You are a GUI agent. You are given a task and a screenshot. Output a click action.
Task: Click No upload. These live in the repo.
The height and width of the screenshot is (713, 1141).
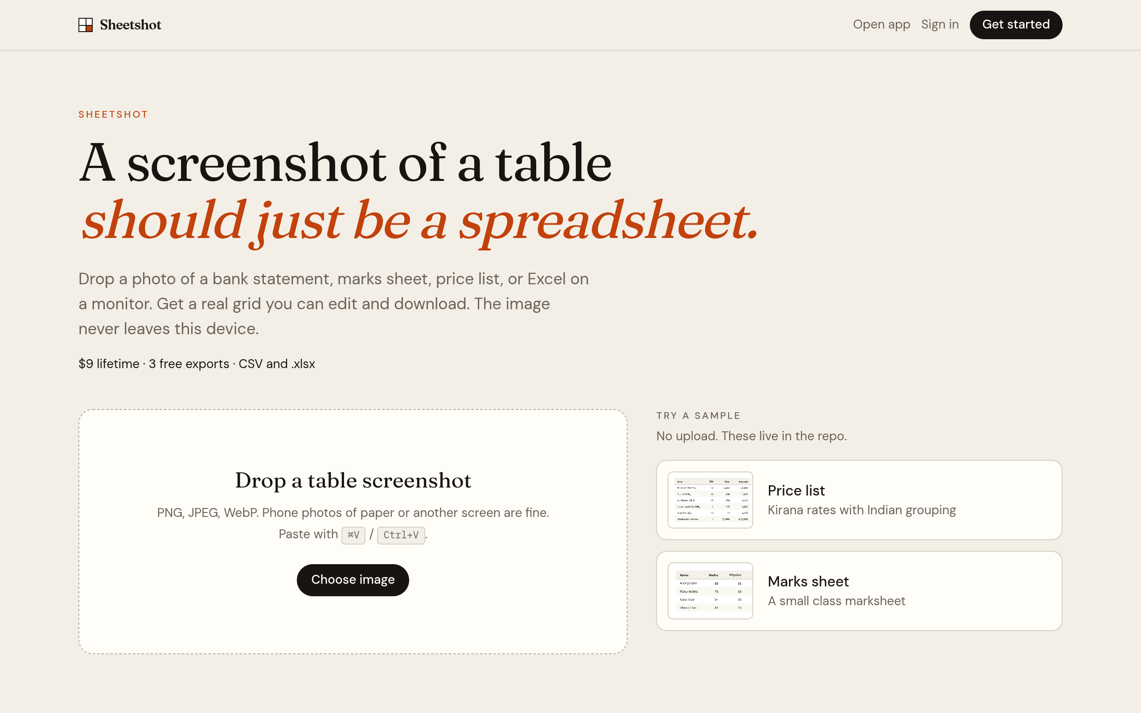751,436
